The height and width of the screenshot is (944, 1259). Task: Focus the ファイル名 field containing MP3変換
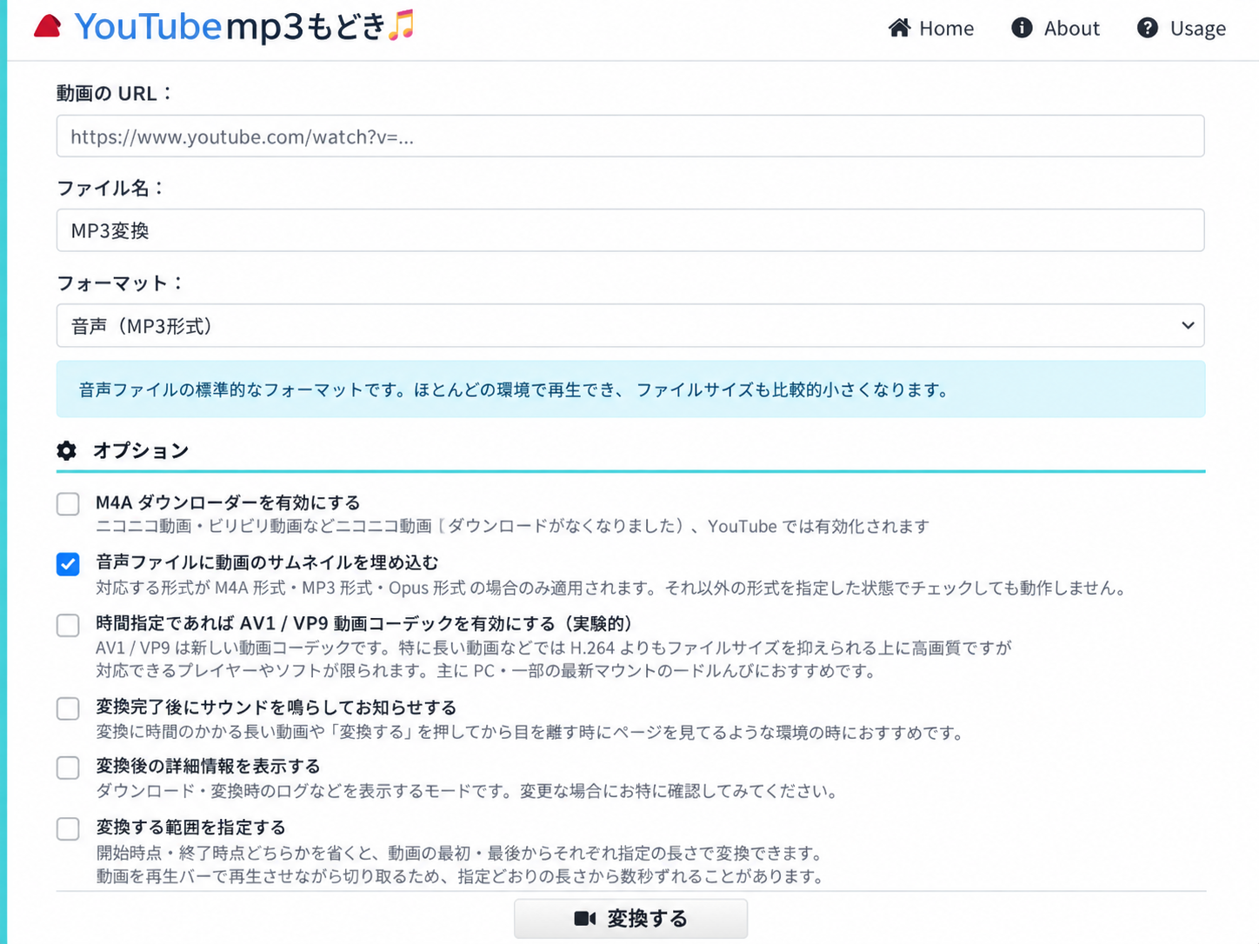point(630,230)
